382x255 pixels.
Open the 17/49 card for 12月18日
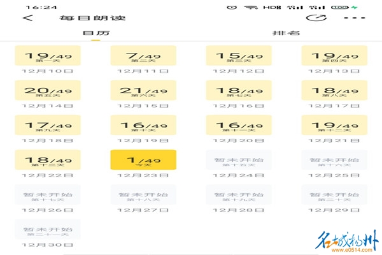pos(48,125)
